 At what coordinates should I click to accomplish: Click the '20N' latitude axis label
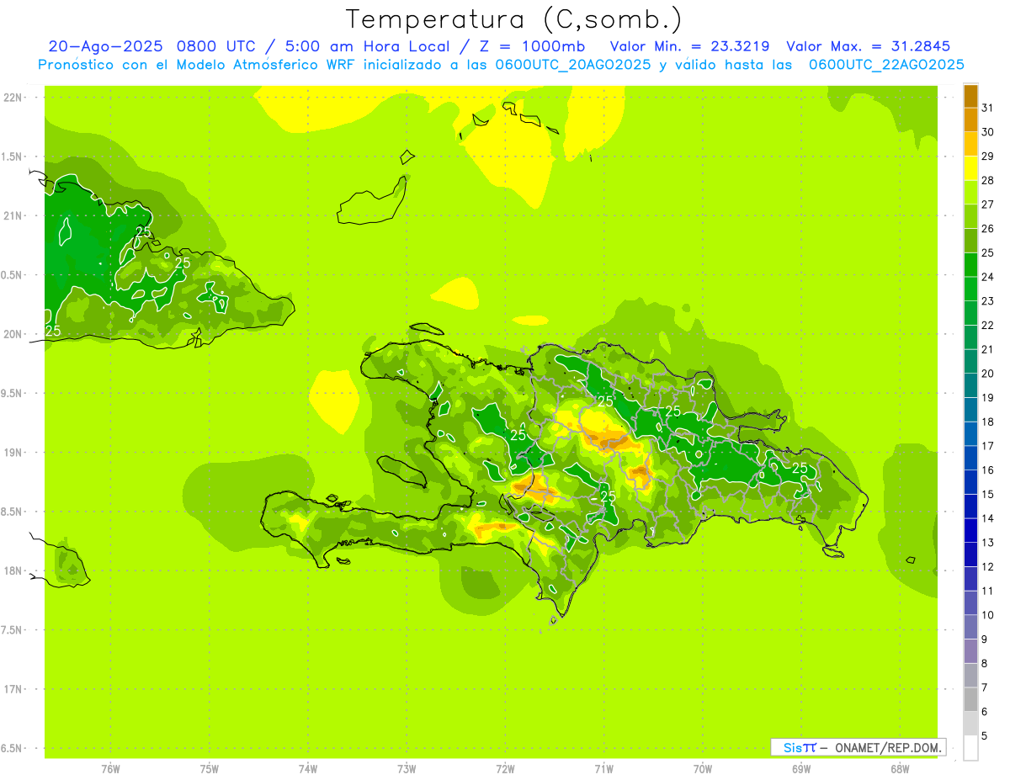(13, 334)
